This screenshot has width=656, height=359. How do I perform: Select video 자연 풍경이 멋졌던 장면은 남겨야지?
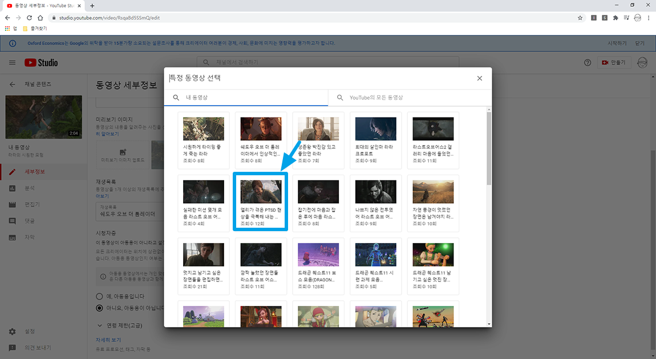432,203
